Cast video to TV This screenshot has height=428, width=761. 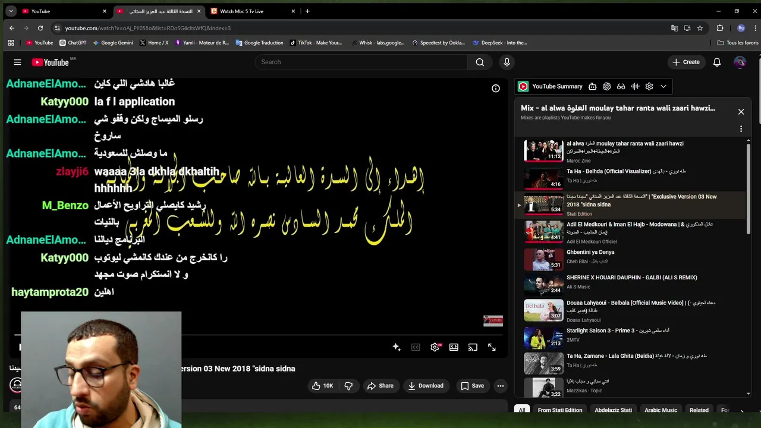[x=473, y=347]
